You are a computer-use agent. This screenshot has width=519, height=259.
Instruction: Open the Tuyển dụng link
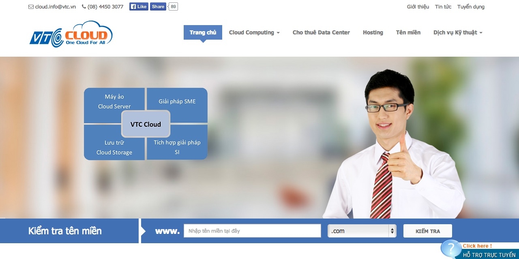tap(471, 7)
